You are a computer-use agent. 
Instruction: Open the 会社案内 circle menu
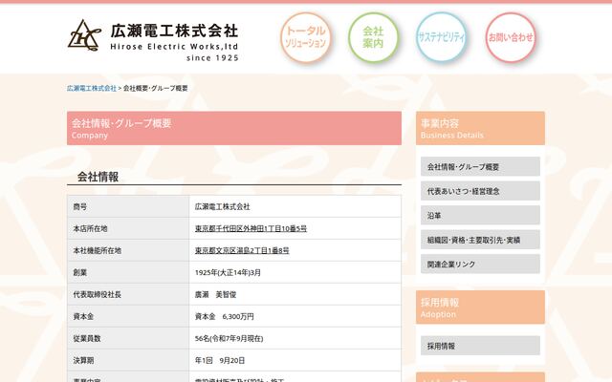click(373, 37)
